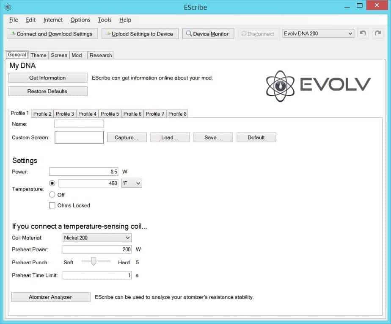Open the Options menu
The image size is (391, 324).
pyautogui.click(x=80, y=20)
